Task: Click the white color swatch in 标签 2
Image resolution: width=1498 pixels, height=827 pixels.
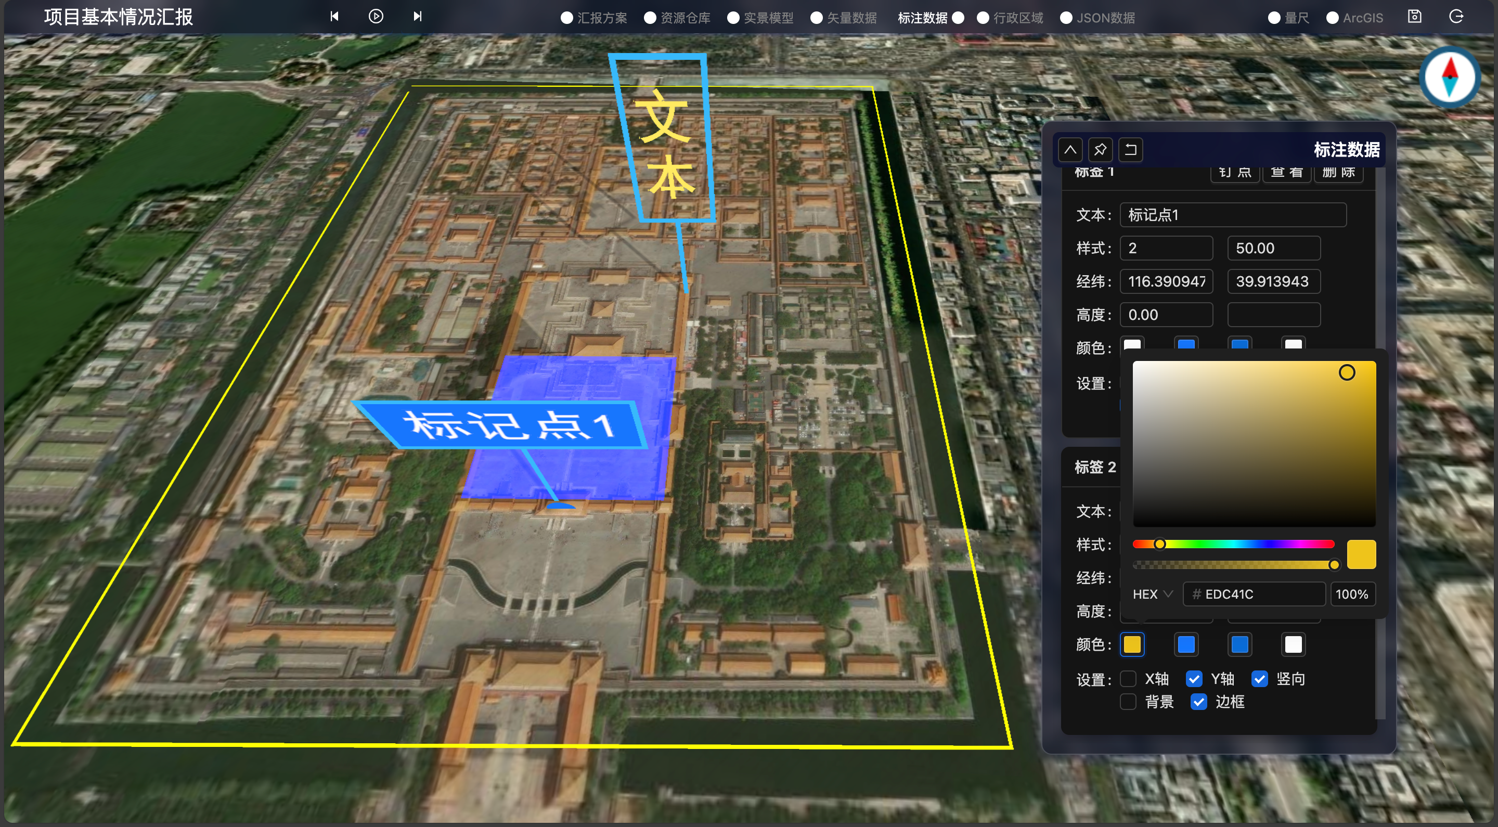Action: click(x=1293, y=644)
